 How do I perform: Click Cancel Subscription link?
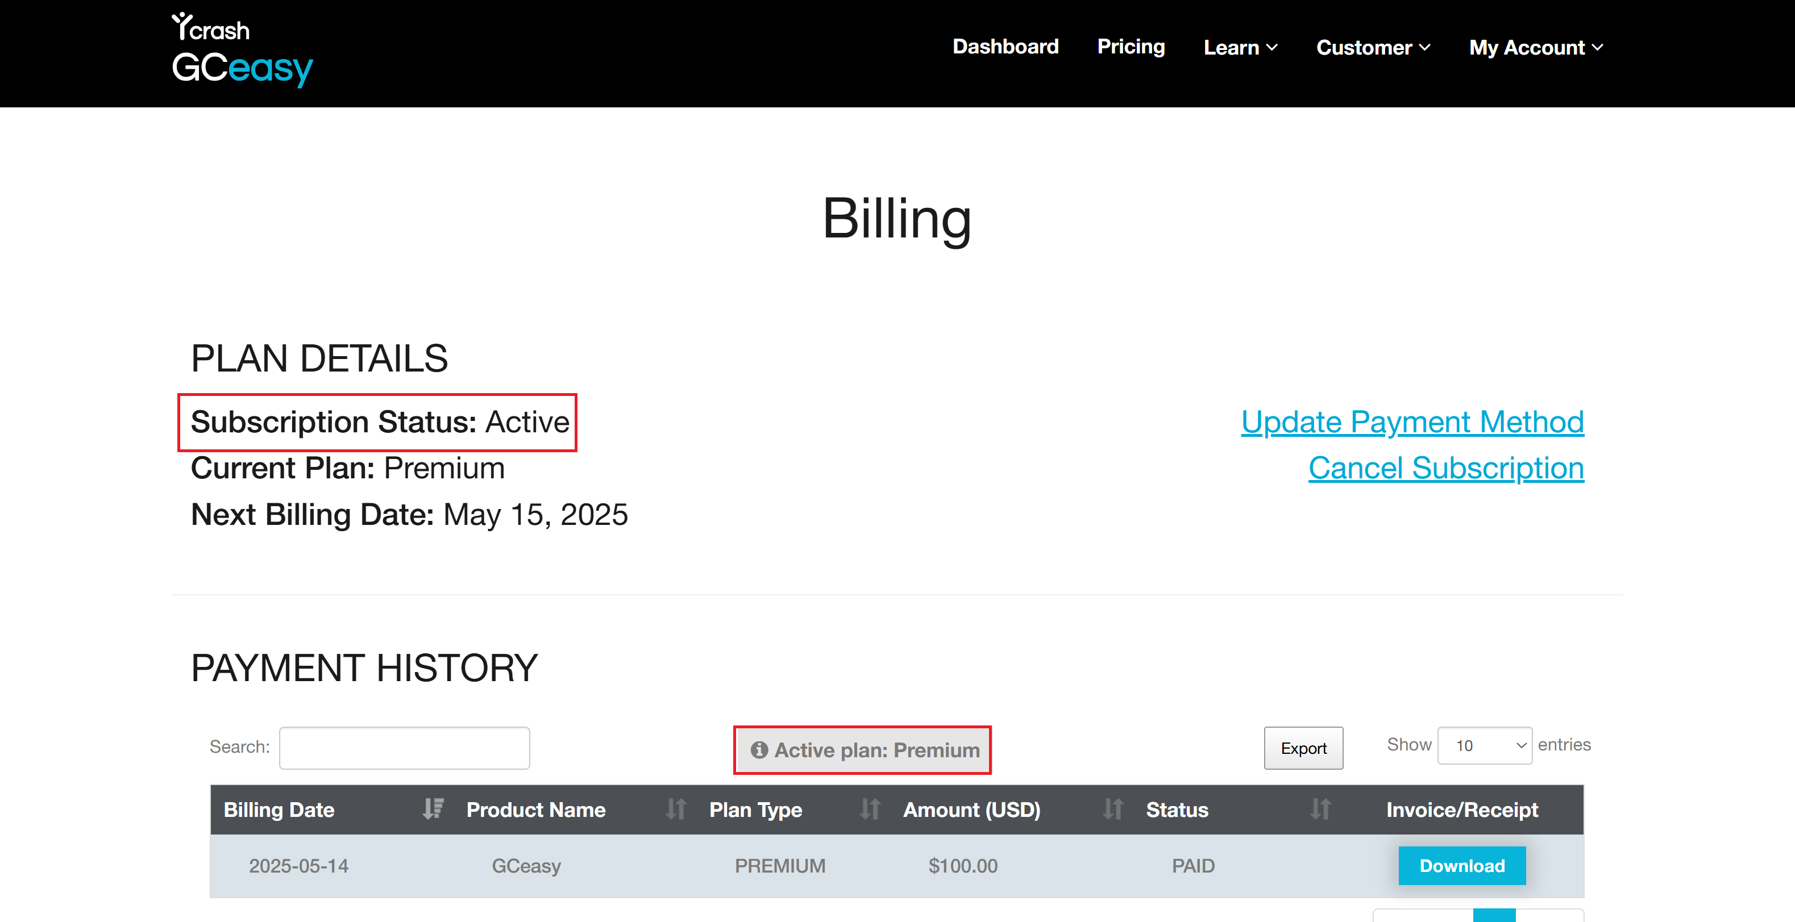click(x=1445, y=468)
